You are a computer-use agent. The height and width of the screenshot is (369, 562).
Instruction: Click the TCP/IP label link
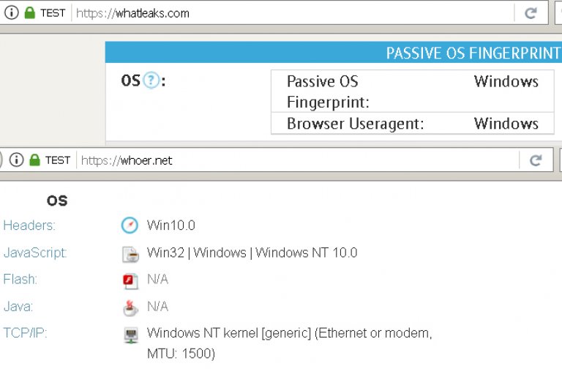[25, 333]
